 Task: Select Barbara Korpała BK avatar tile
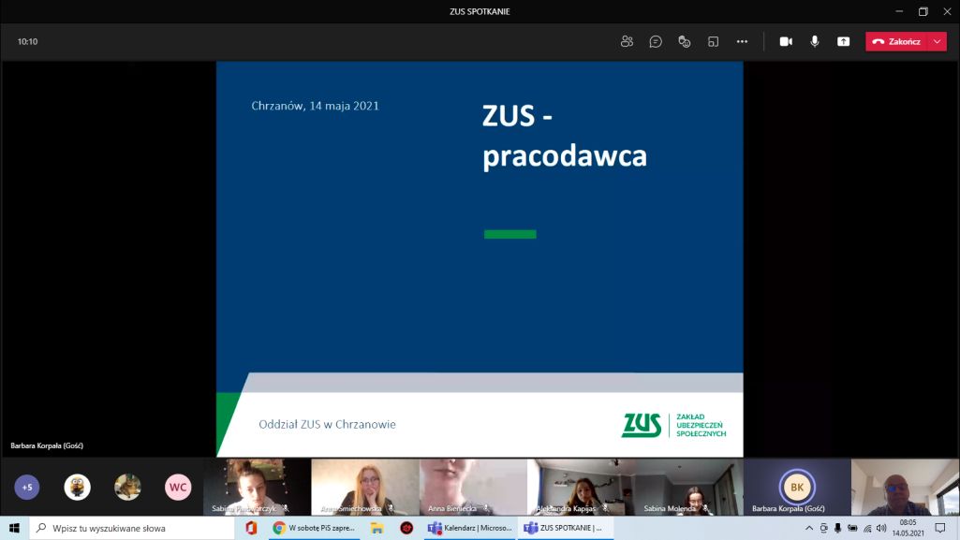coord(797,487)
